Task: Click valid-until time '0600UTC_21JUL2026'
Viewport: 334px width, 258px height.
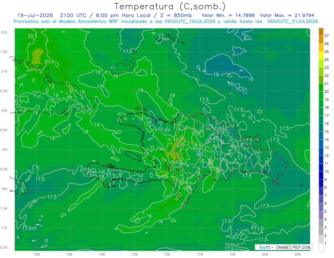Action: [x=293, y=21]
